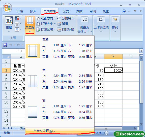Open theme effects dropdown
This screenshot has height=137, width=145.
click(x=18, y=29)
